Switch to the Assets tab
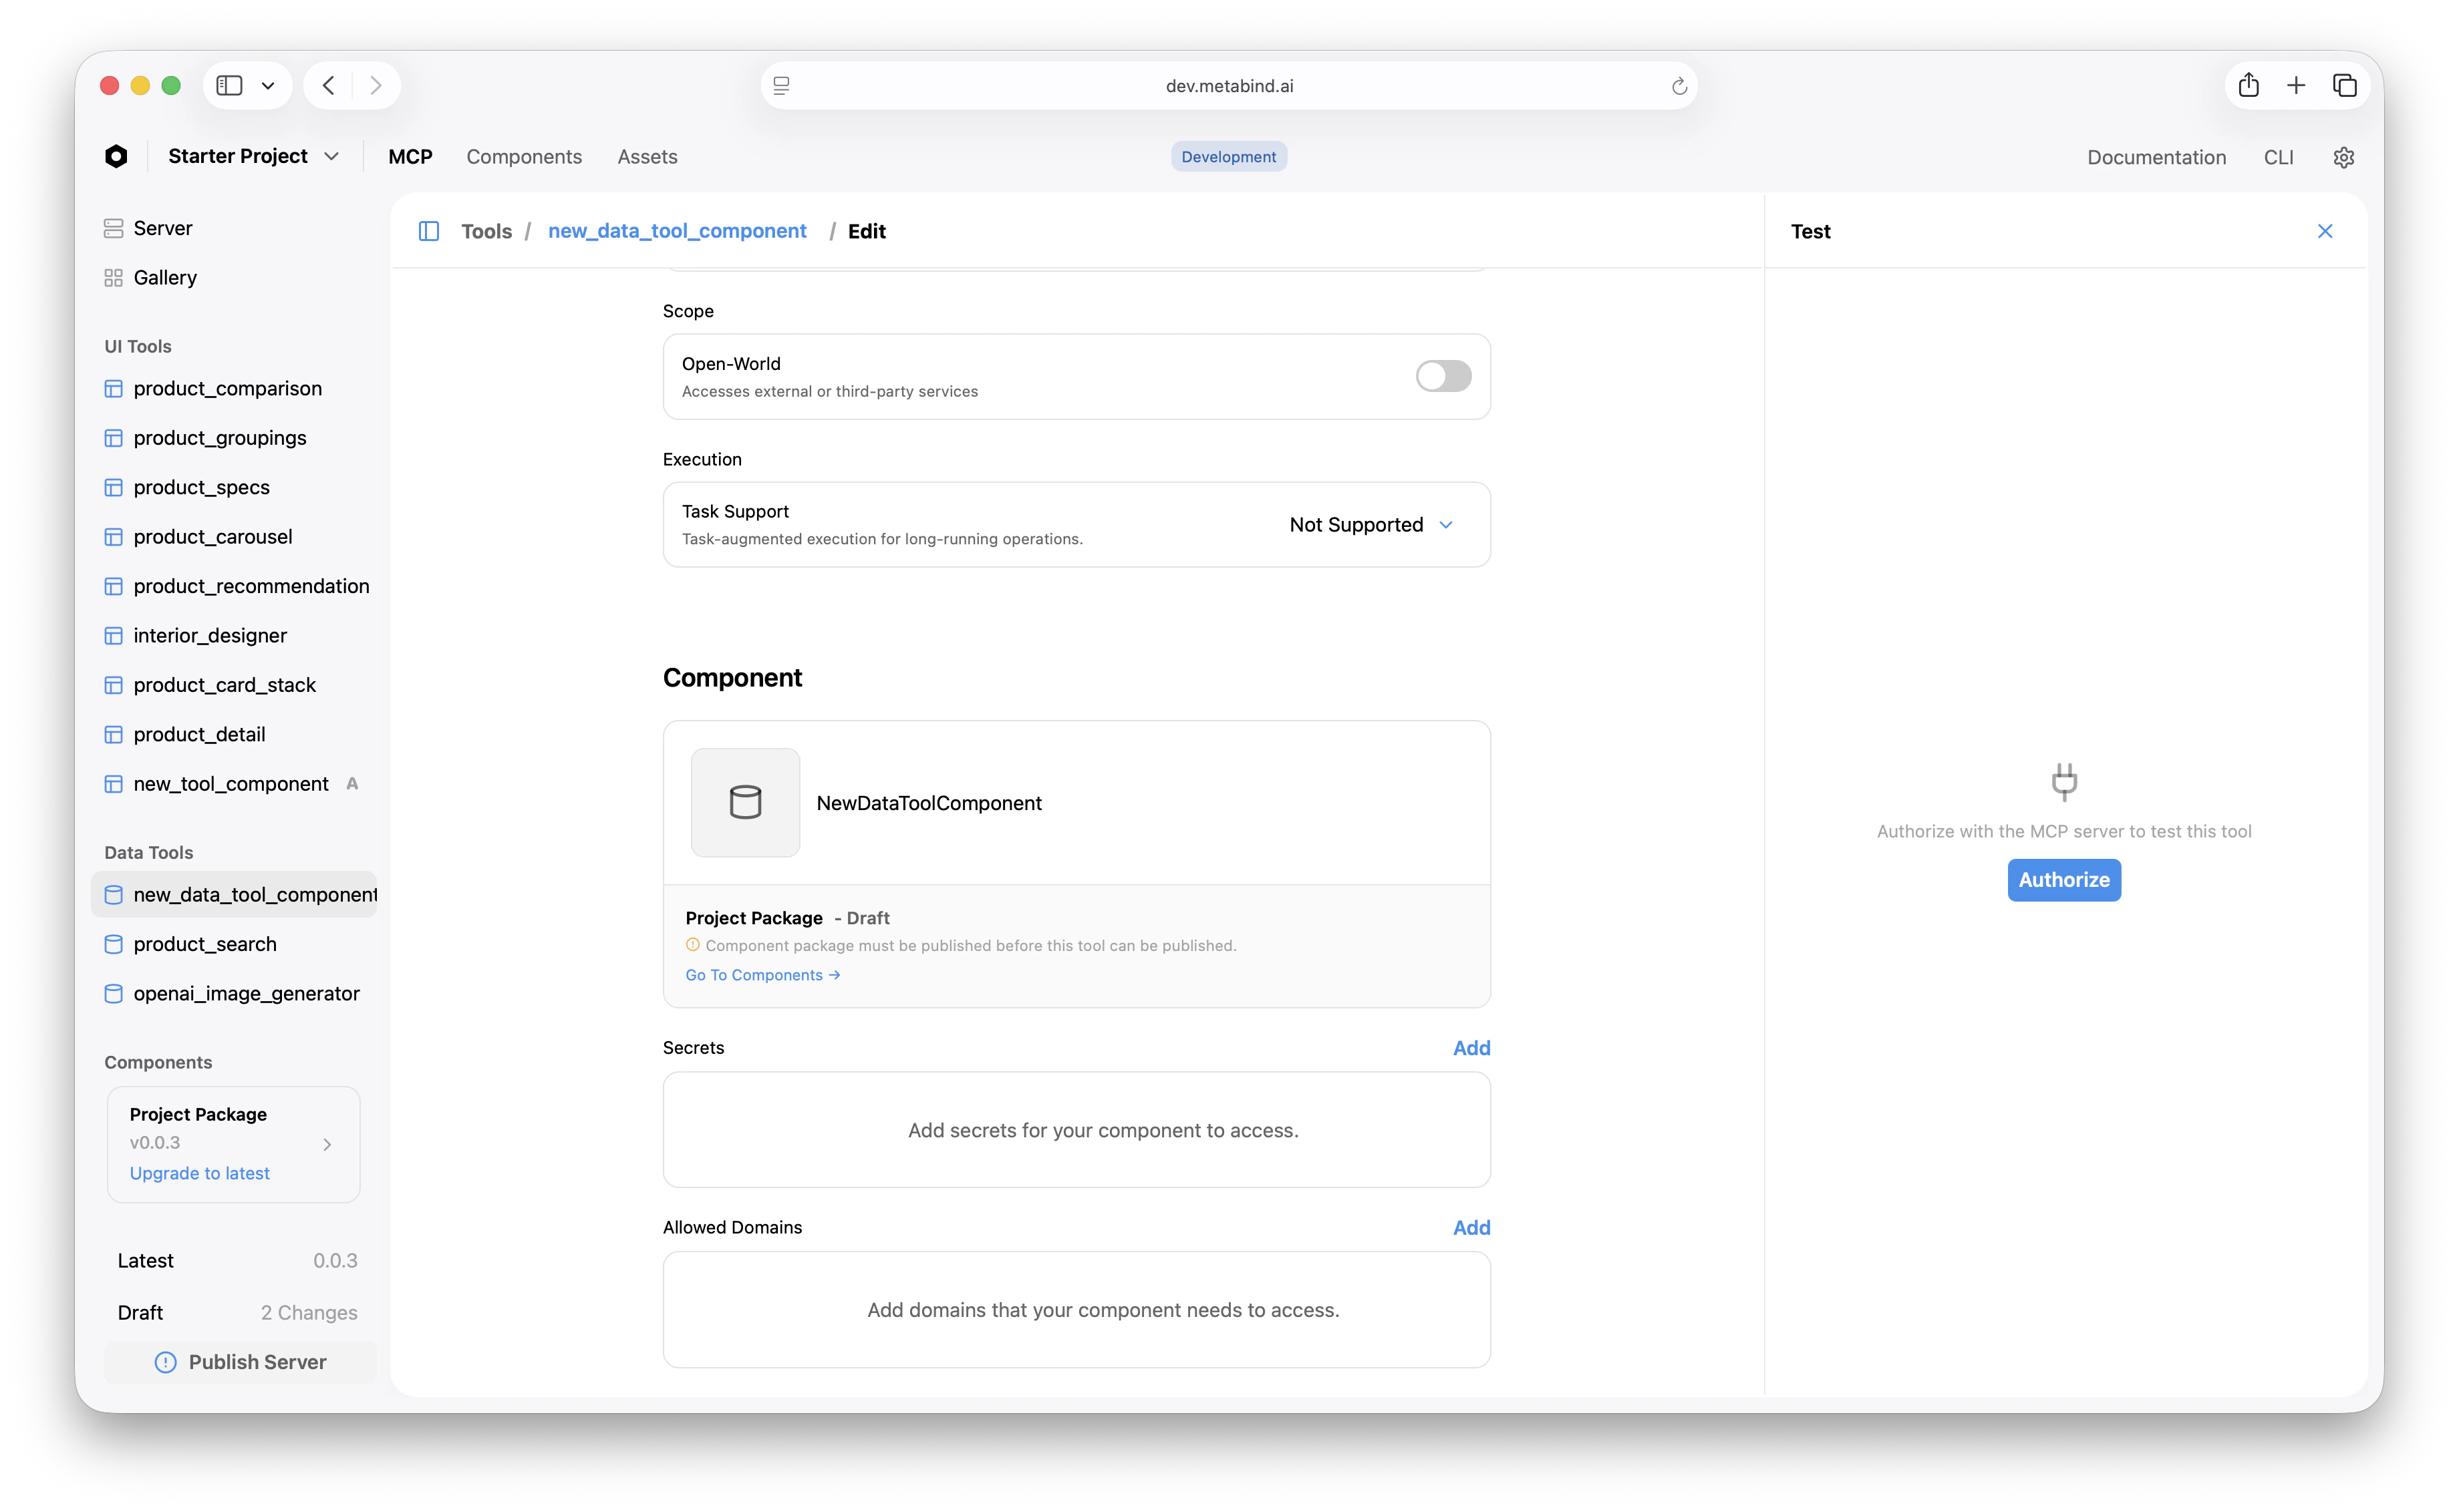The width and height of the screenshot is (2459, 1512). point(647,157)
